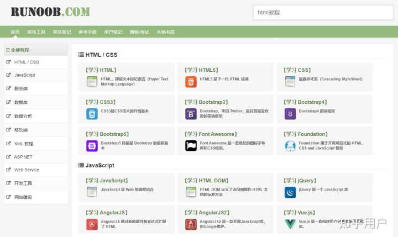Open the 【学习 Bootstrap4】 title link
Image resolution: width=398 pixels, height=237 pixels.
305,102
